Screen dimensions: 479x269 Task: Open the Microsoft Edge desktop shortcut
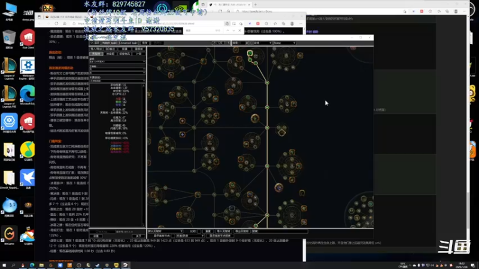tap(28, 95)
